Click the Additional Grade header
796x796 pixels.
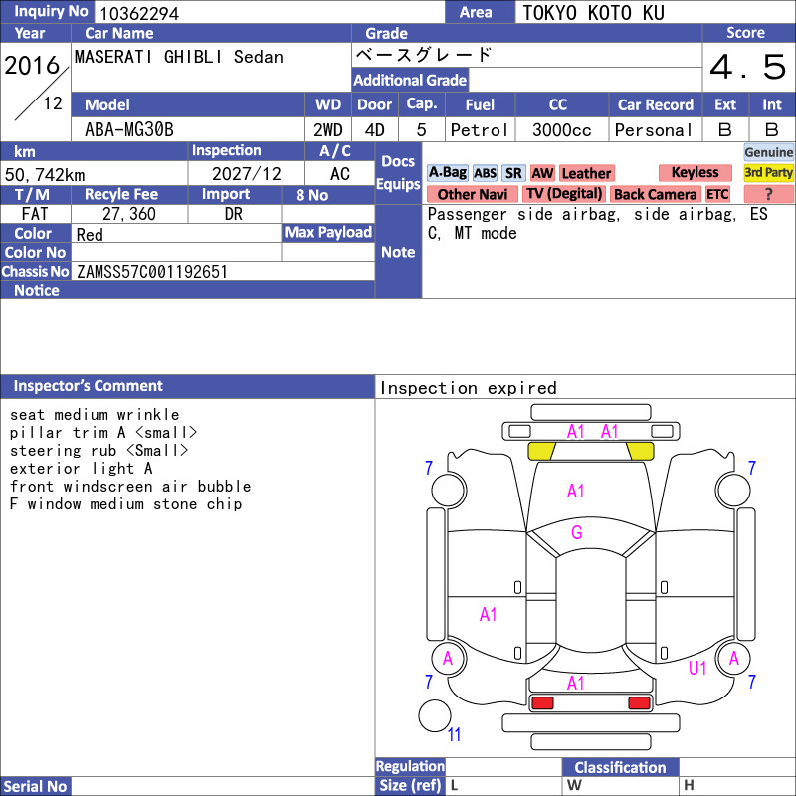coord(410,80)
